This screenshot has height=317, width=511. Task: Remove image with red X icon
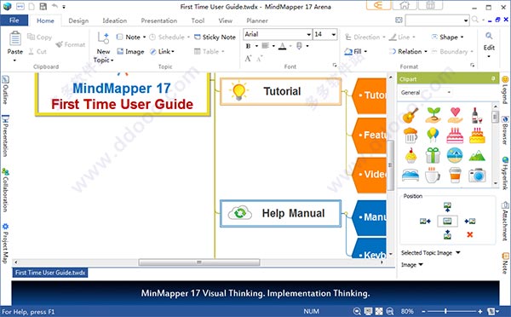[x=469, y=234]
